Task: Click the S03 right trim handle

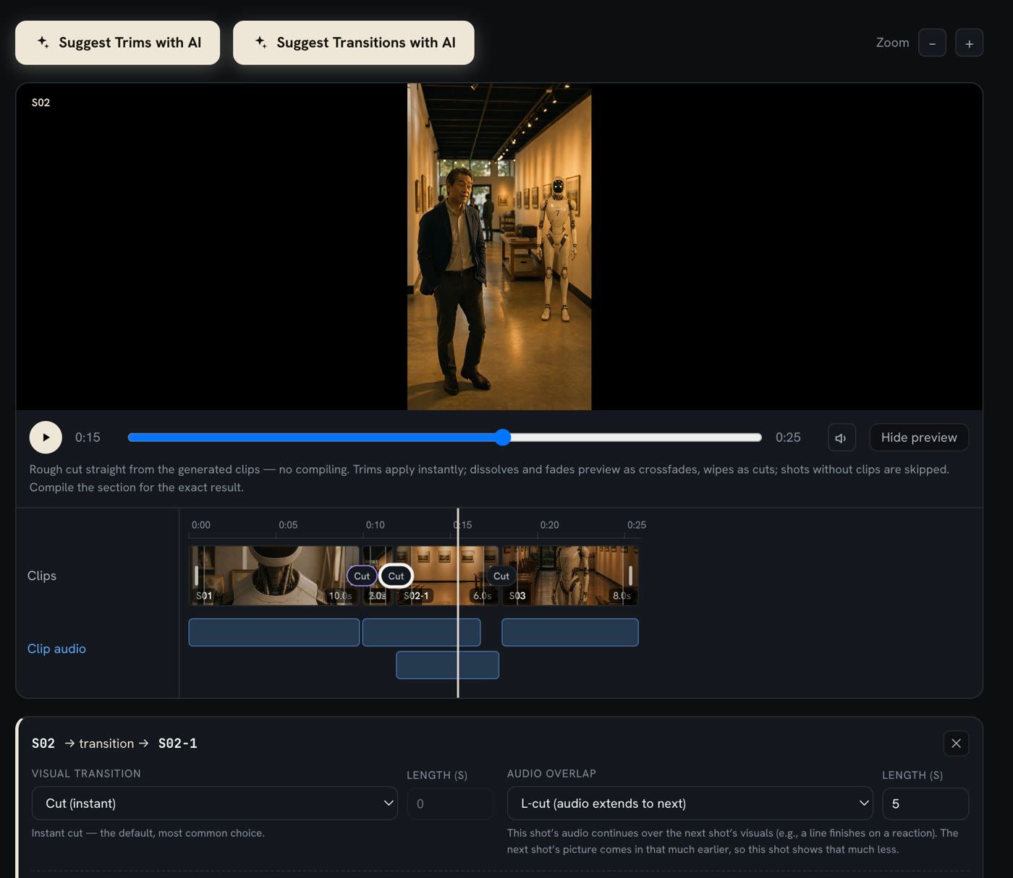Action: click(630, 576)
